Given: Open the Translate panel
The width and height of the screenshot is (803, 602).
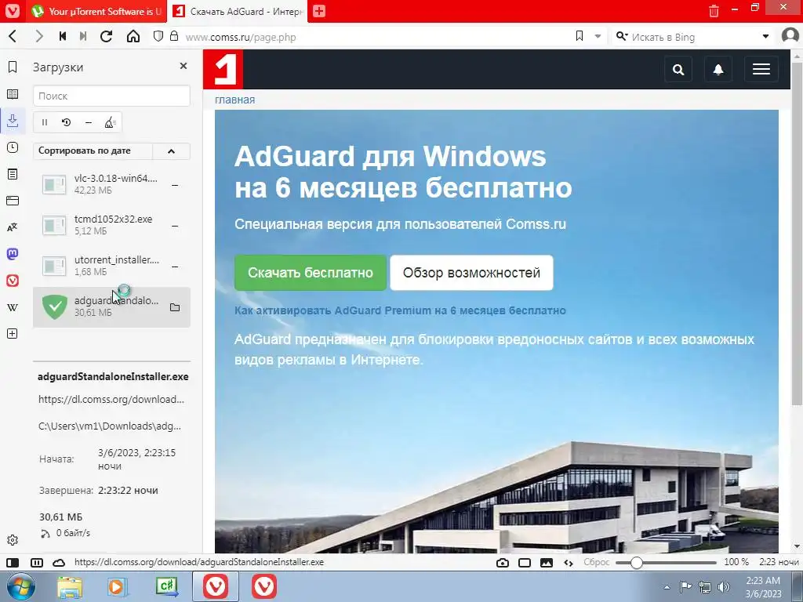Looking at the screenshot, I should [x=13, y=227].
